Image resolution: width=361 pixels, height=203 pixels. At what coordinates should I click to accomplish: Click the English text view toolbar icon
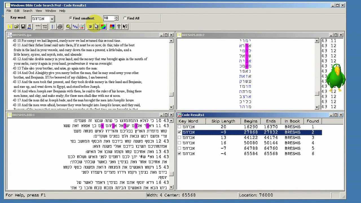pos(38,27)
